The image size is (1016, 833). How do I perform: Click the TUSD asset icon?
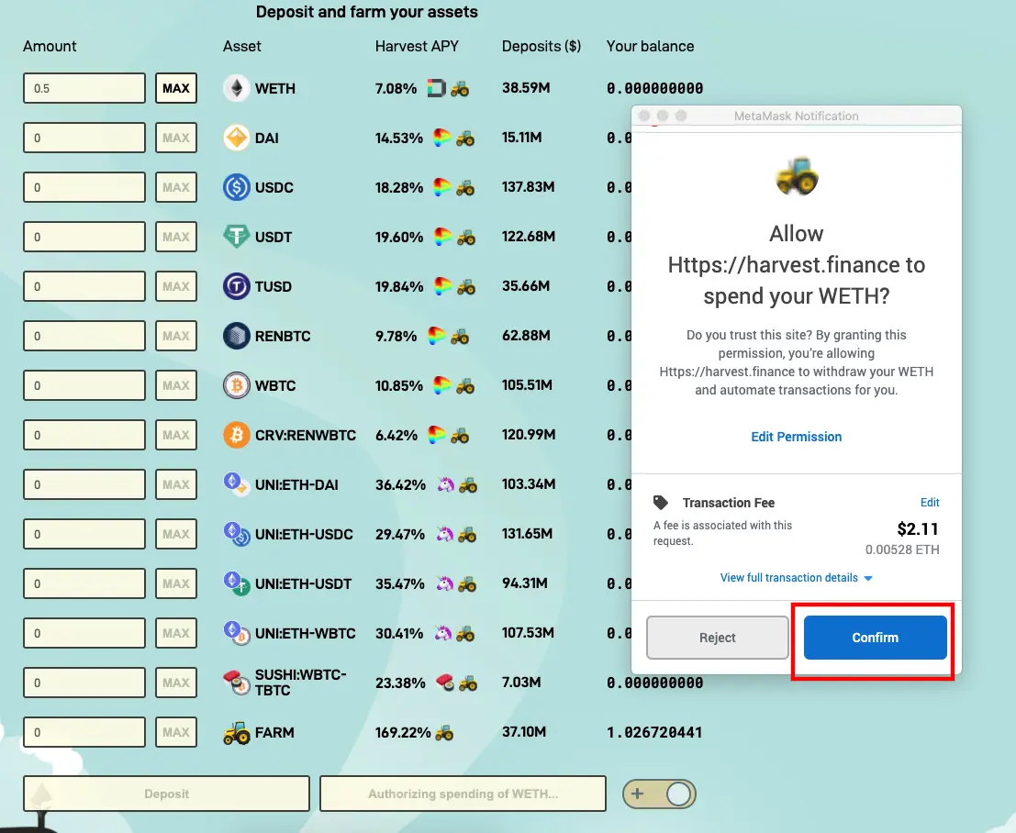[x=237, y=286]
